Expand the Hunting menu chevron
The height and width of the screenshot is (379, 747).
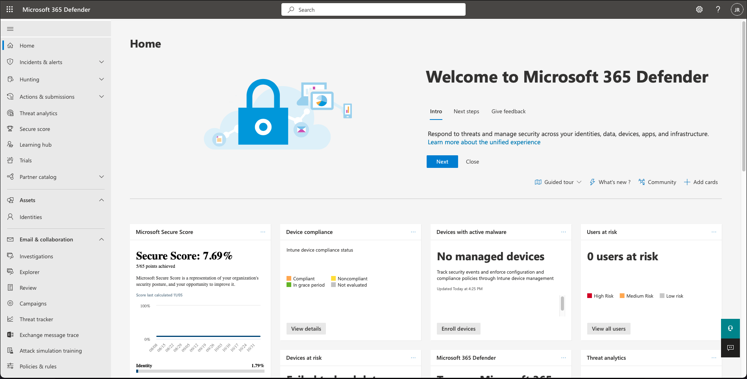coord(102,79)
